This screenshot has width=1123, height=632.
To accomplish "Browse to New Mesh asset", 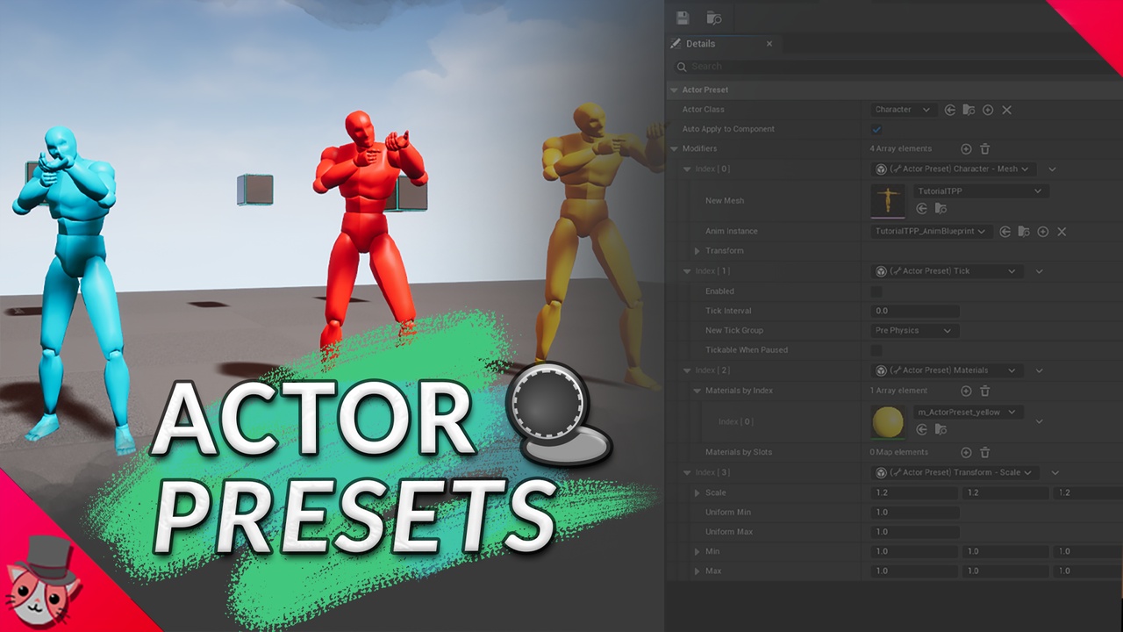I will coord(941,209).
